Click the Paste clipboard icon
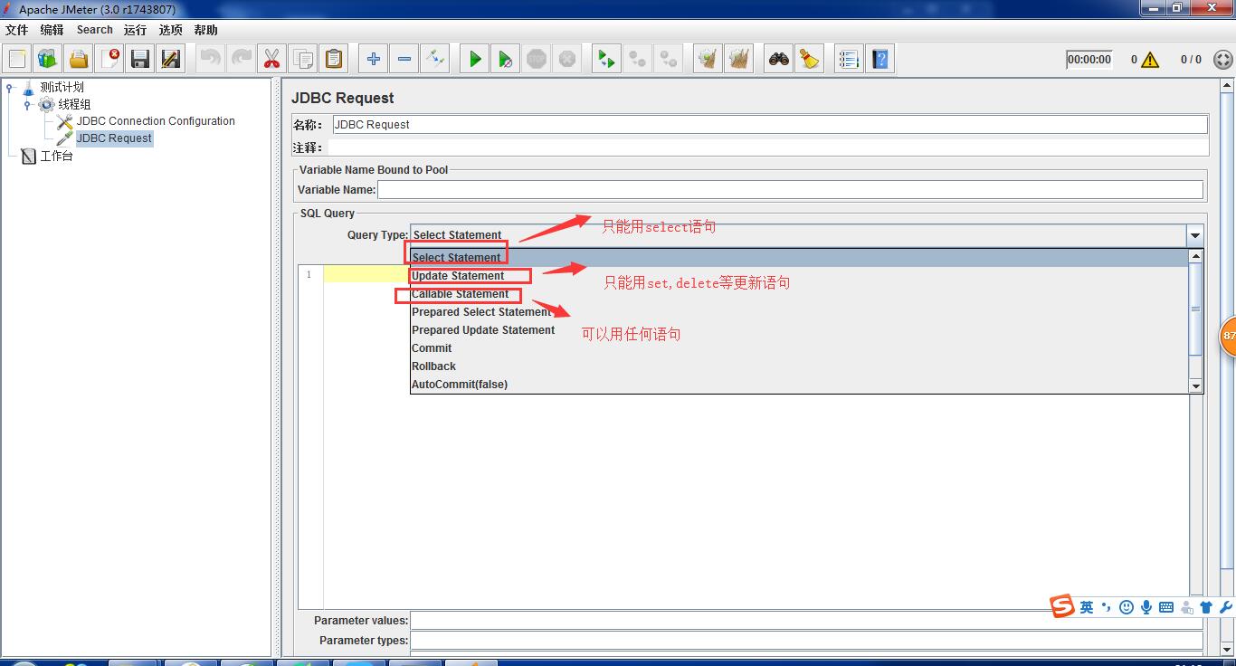Viewport: 1236px width, 666px height. click(x=334, y=59)
